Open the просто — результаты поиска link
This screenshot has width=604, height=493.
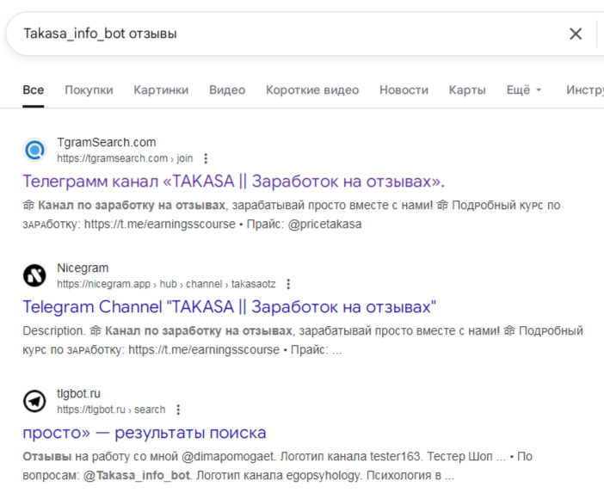[x=145, y=433]
